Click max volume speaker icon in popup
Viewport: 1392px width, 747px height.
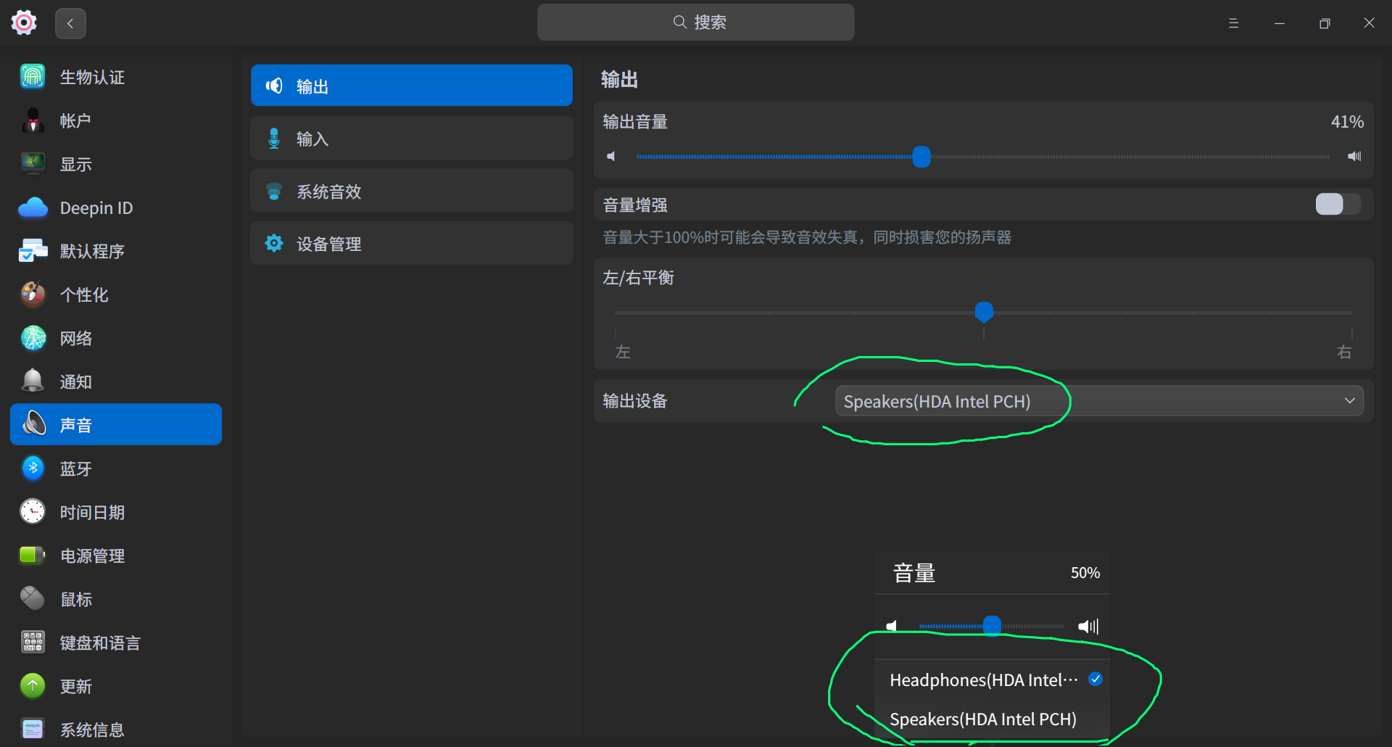pyautogui.click(x=1087, y=625)
